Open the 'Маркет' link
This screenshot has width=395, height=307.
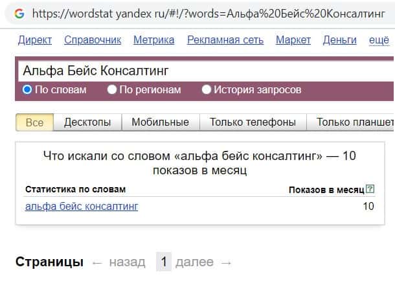[293, 40]
